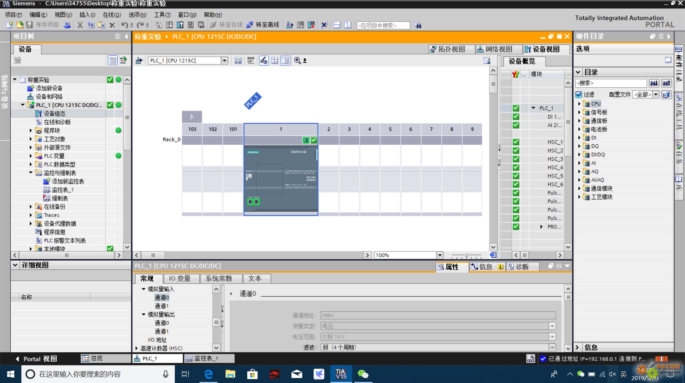Click the show address overview icon

pyautogui.click(x=238, y=61)
